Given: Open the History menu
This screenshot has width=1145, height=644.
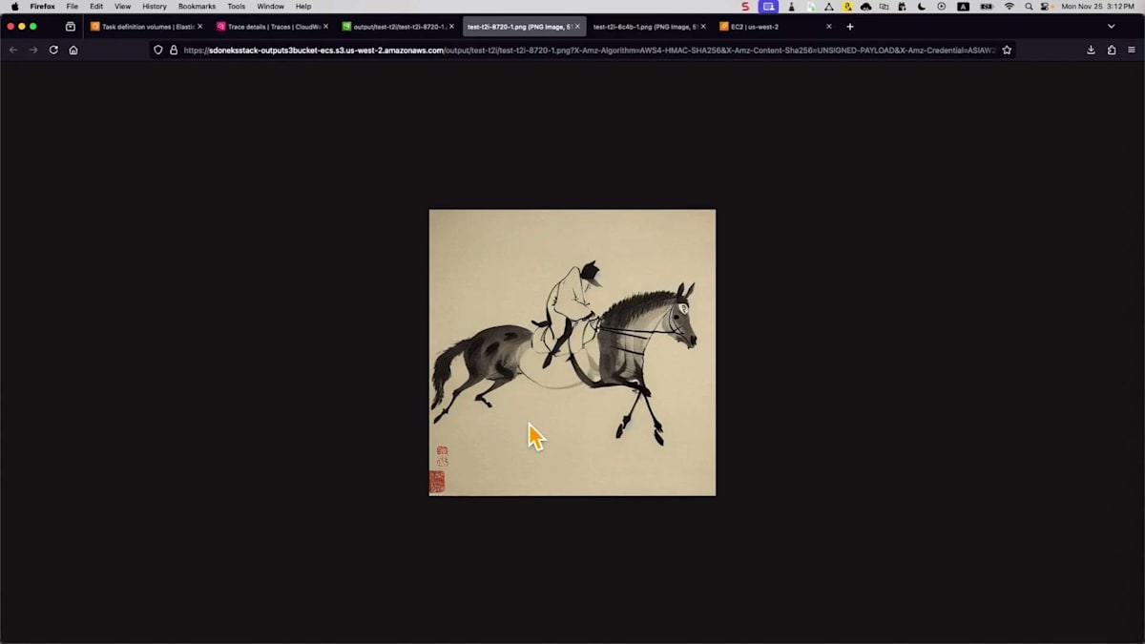Looking at the screenshot, I should (x=155, y=7).
